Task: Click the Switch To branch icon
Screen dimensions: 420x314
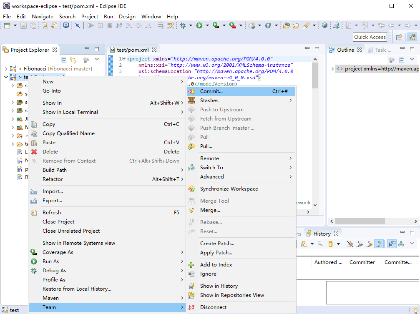Action: pos(191,168)
